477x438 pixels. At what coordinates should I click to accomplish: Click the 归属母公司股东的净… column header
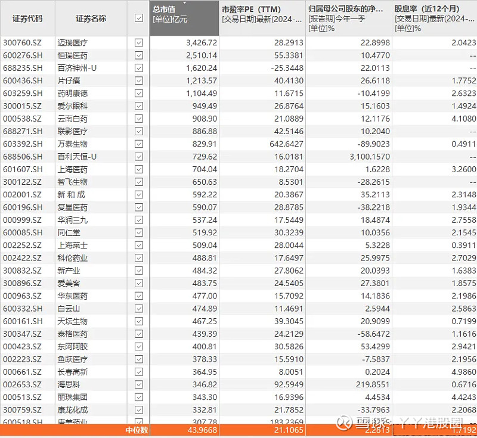[x=349, y=18]
